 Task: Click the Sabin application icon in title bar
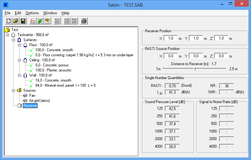click(6, 5)
